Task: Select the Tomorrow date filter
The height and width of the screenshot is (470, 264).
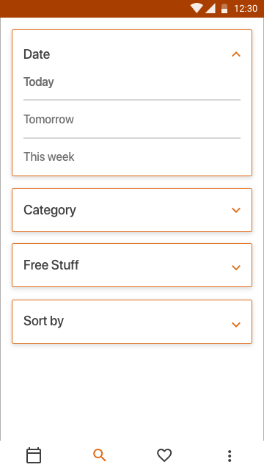Action: tap(132, 119)
